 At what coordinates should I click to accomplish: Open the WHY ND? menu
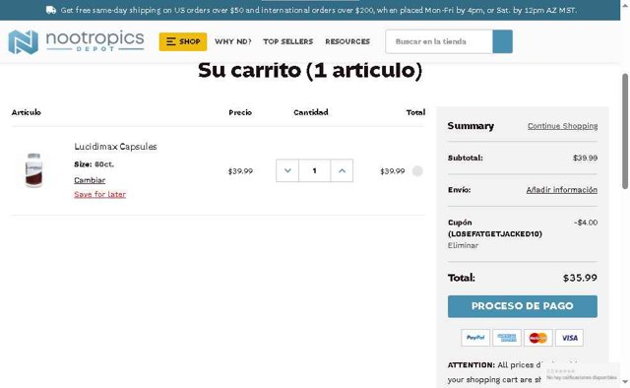tap(233, 41)
